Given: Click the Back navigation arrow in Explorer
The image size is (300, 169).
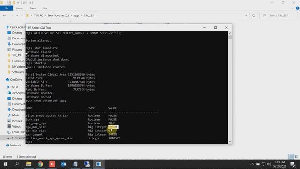Looking at the screenshot, I should point(4,15).
